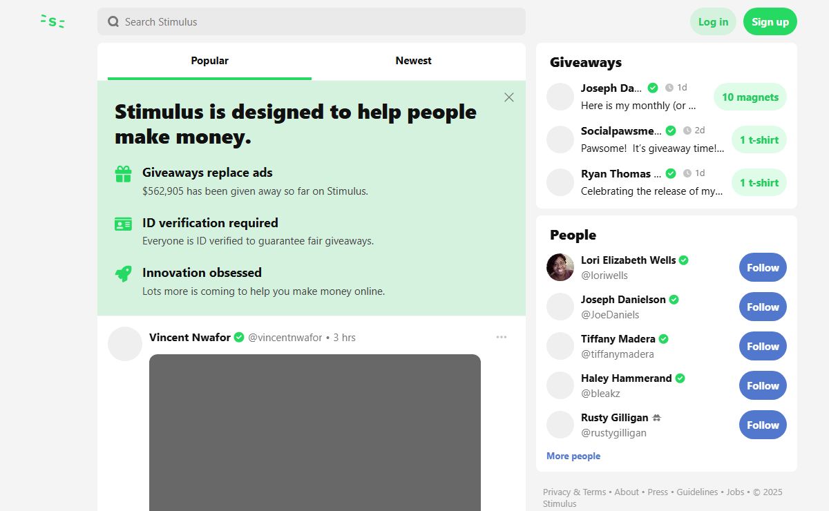Click the Sign up button
The height and width of the screenshot is (511, 829).
[770, 21]
